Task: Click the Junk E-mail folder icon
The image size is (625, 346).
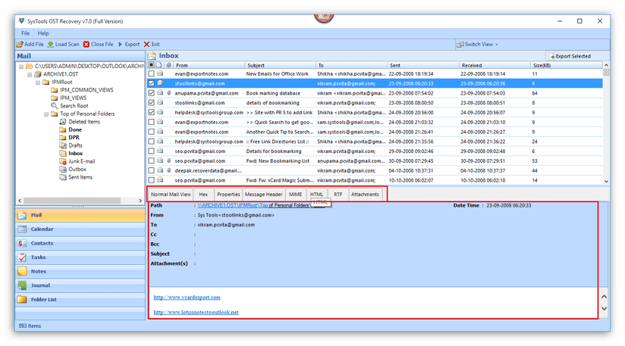Action: 63,161
